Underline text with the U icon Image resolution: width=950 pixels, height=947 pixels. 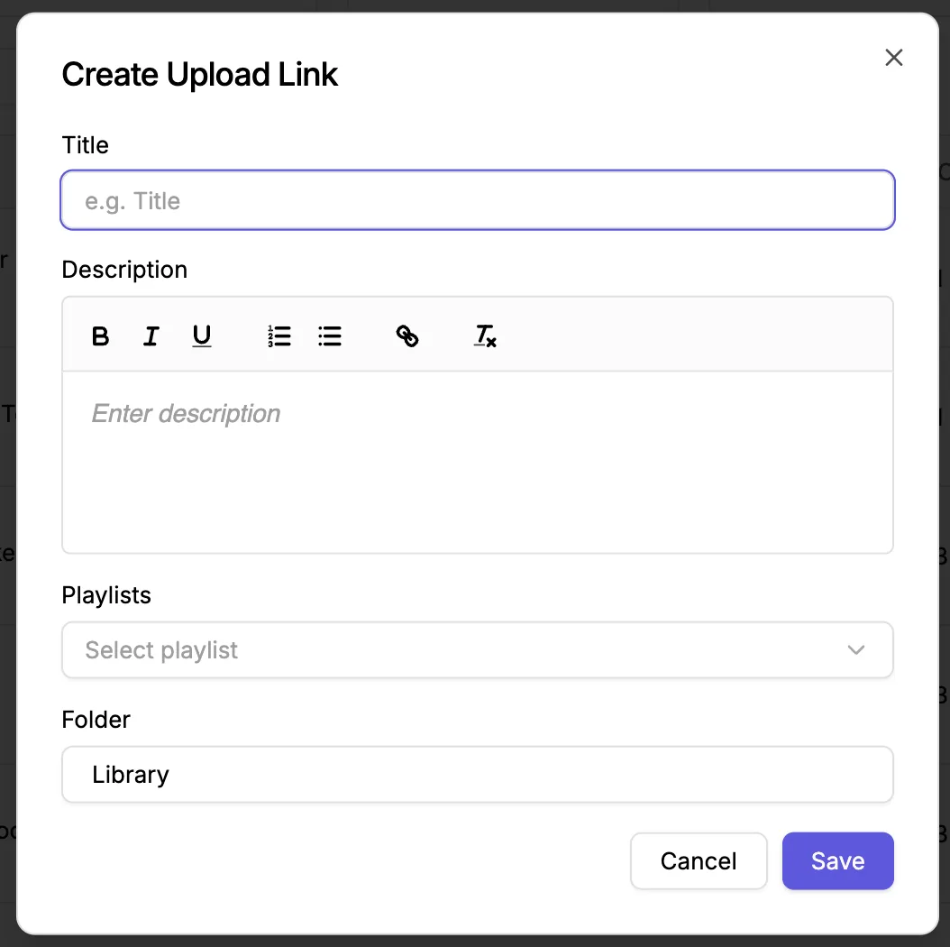click(x=202, y=336)
